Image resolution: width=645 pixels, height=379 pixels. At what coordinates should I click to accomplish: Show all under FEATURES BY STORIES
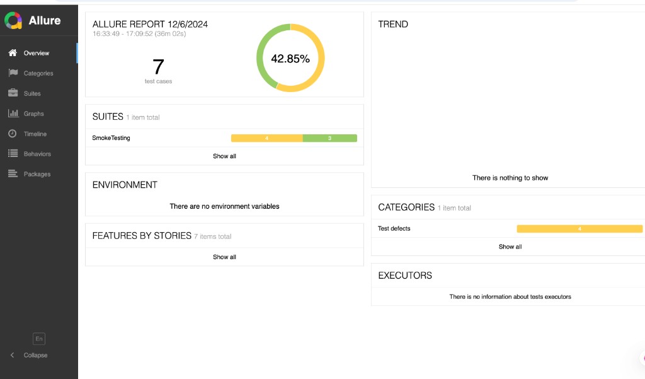(x=225, y=257)
